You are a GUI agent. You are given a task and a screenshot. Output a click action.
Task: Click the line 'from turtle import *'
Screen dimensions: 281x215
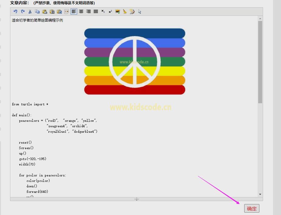(30, 104)
